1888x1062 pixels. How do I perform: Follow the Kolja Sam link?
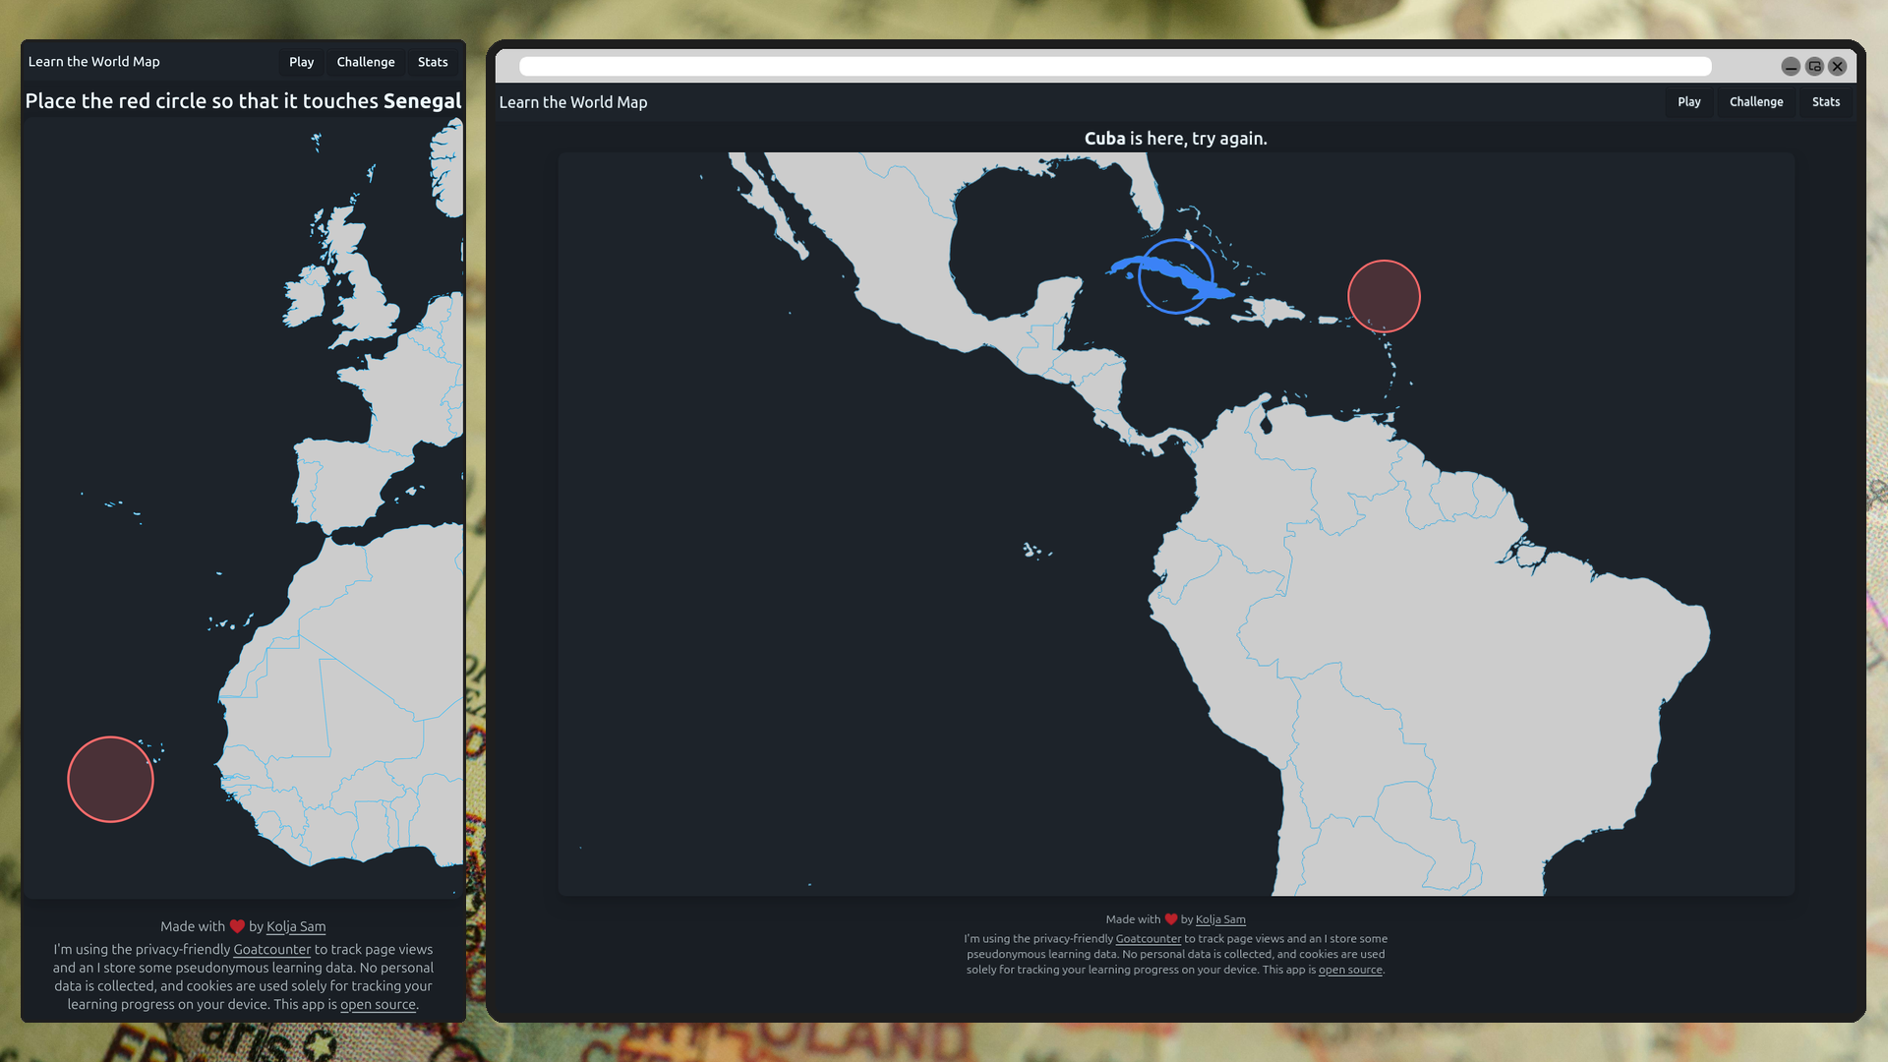point(1220,919)
